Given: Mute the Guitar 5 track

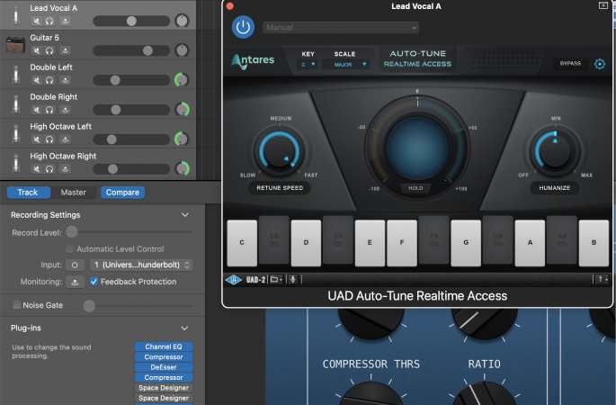Looking at the screenshot, I should 37,50.
